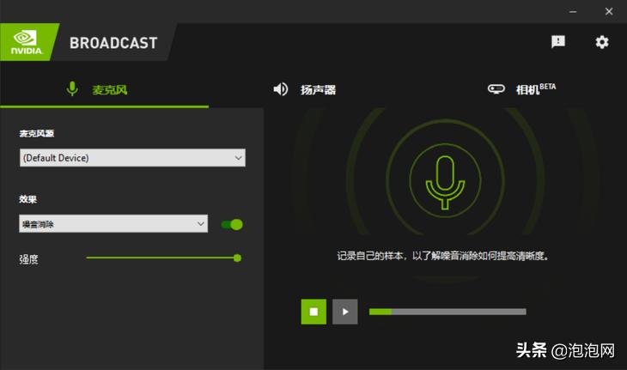Image resolution: width=627 pixels, height=370 pixels.
Task: Open the (Default Device) microphone source dropdown
Action: pyautogui.click(x=132, y=158)
